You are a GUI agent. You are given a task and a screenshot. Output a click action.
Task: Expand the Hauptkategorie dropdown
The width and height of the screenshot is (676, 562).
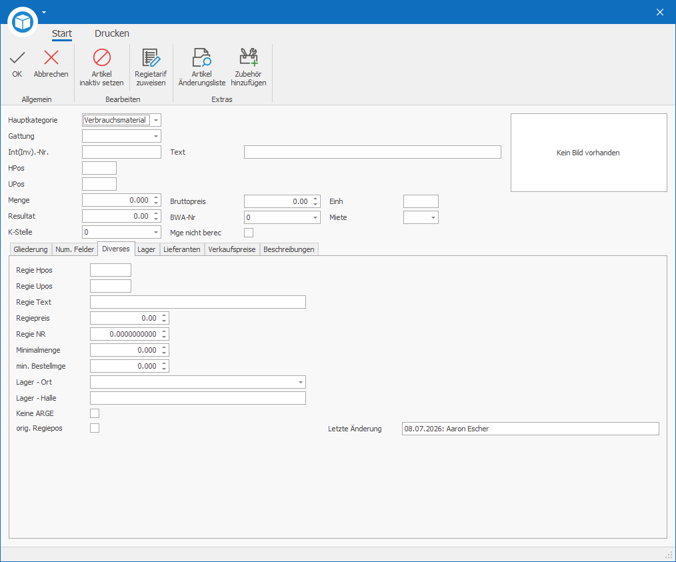coord(156,120)
